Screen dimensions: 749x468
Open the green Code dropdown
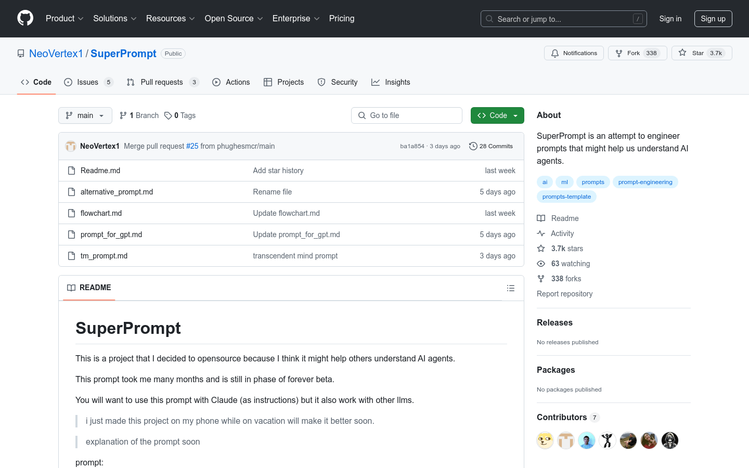tap(497, 115)
